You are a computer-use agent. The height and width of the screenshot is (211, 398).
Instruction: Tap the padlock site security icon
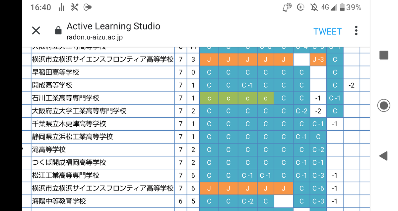point(58,31)
